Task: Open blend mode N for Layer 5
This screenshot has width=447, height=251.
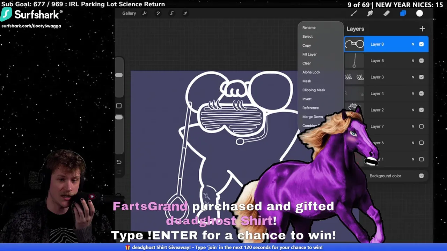Action: click(x=413, y=61)
